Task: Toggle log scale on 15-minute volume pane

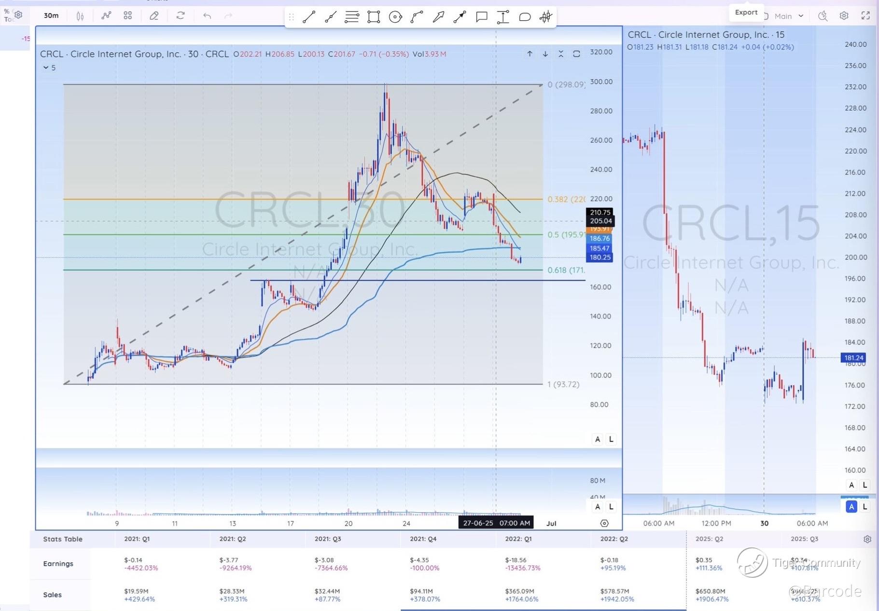Action: pyautogui.click(x=865, y=506)
